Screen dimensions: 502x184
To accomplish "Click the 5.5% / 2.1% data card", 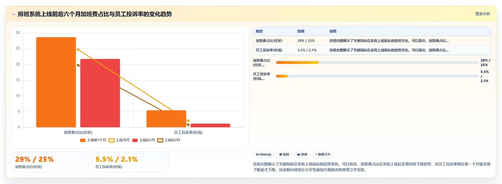I will coord(130,162).
